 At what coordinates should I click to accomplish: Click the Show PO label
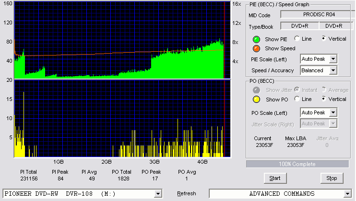(277, 100)
